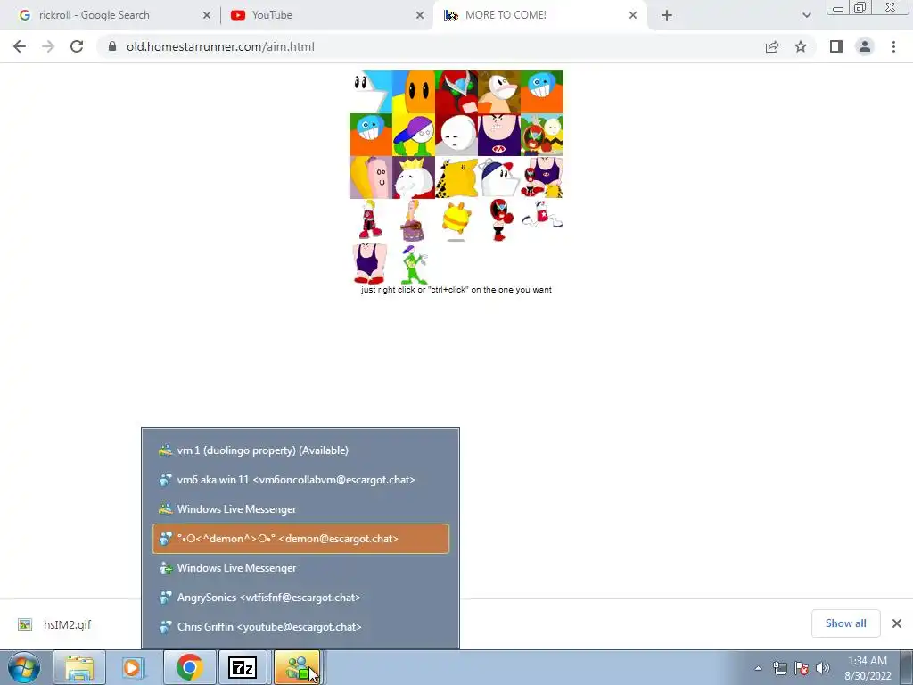Viewport: 913px width, 685px height.
Task: Select the Marzipan pink face icon
Action: 371,177
